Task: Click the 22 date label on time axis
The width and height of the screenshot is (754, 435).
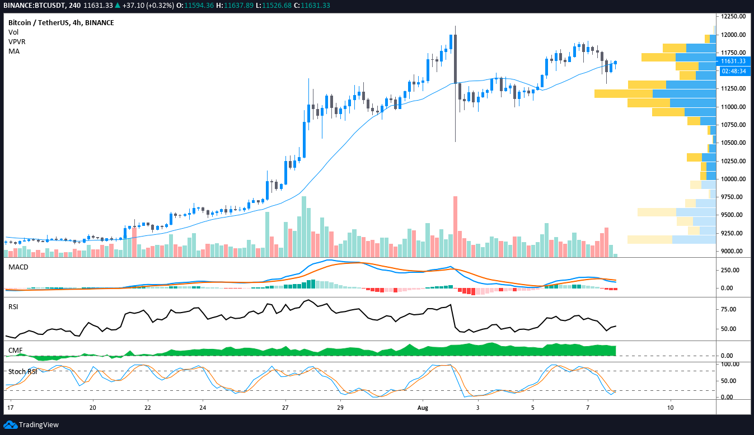Action: coord(148,409)
